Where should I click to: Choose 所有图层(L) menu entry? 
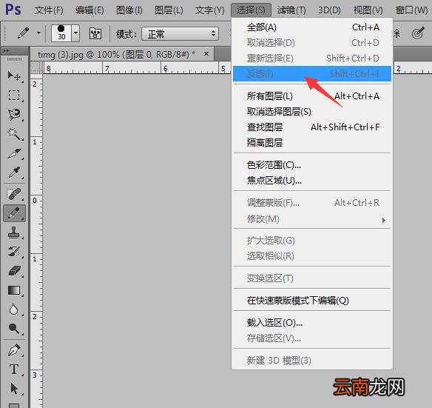click(313, 96)
